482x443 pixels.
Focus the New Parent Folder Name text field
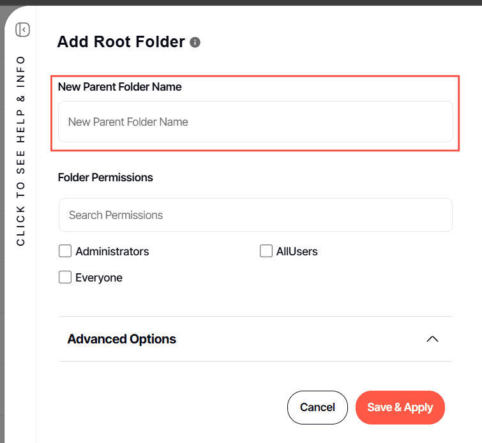tap(255, 122)
